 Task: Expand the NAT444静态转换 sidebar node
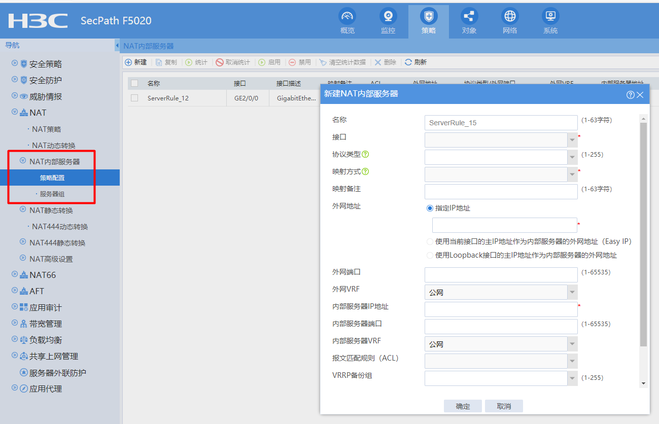23,242
